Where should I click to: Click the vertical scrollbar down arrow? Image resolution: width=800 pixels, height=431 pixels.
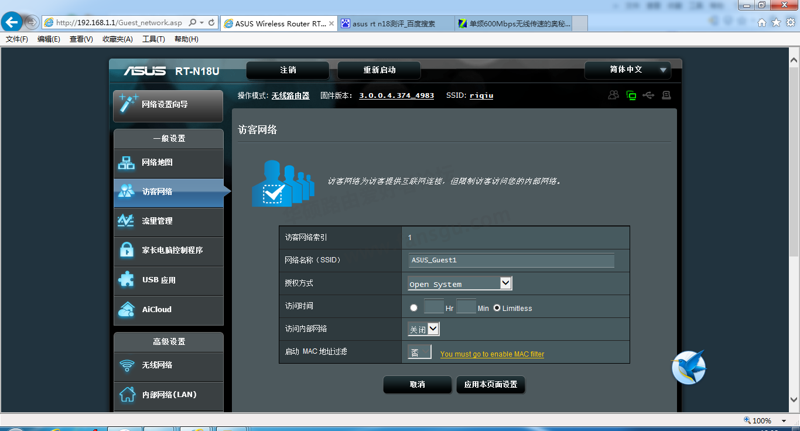[794, 400]
